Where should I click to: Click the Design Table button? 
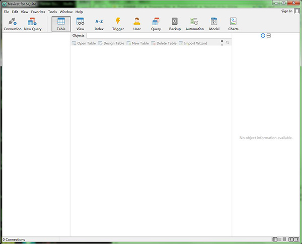[111, 43]
